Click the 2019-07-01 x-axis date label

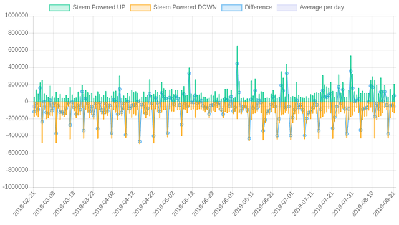282,204
